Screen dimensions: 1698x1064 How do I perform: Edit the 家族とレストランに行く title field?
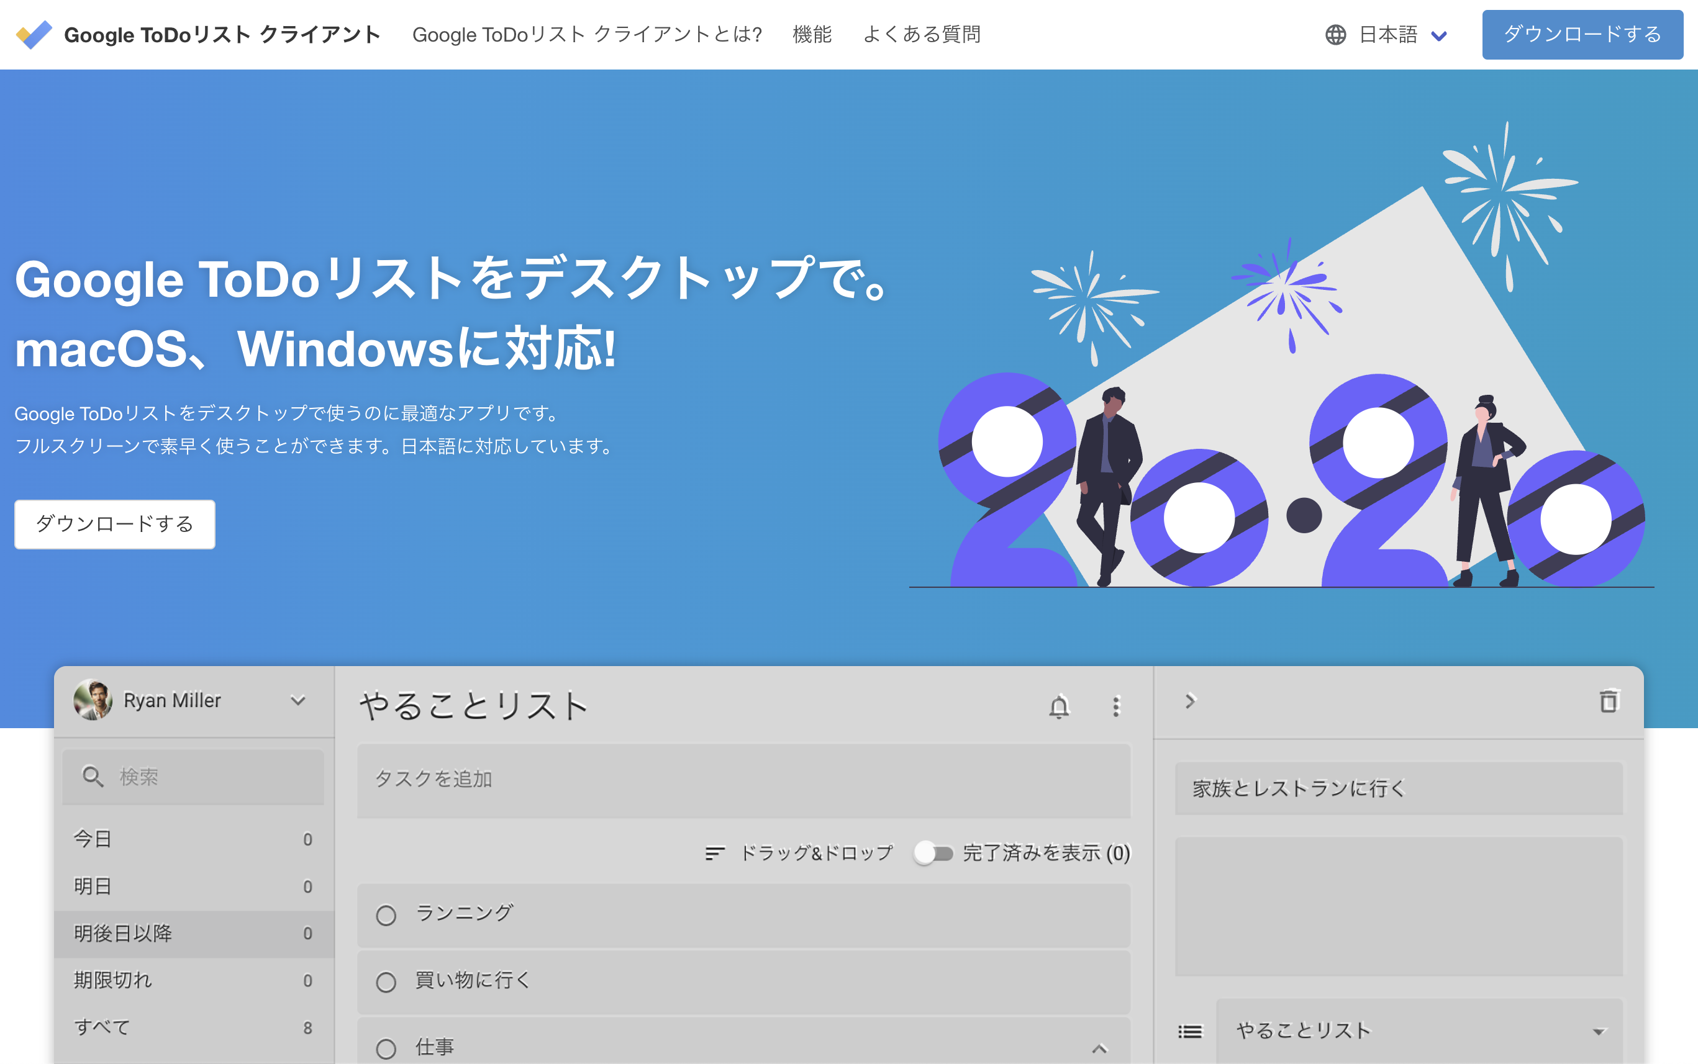pyautogui.click(x=1399, y=788)
